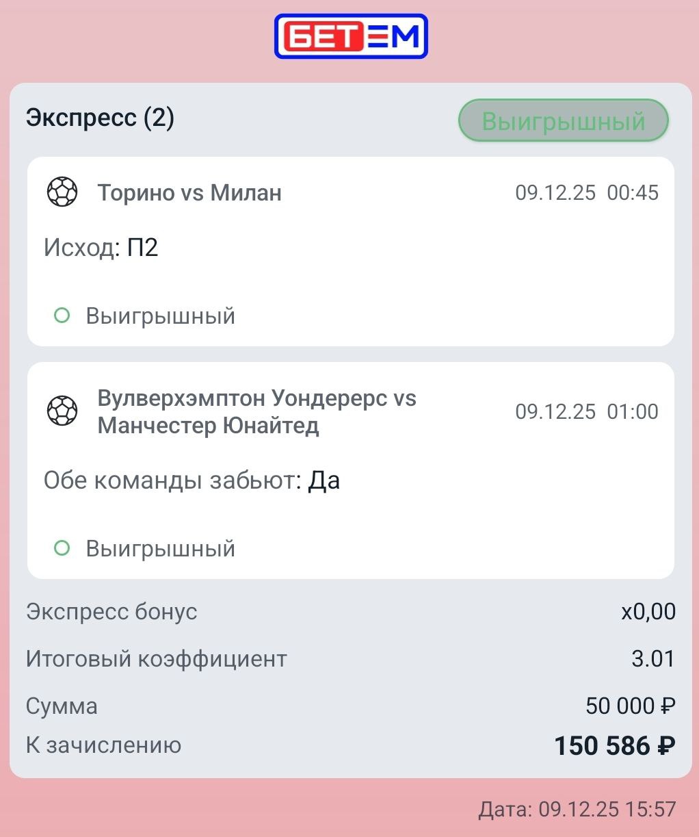Click Выигрышный status text in Вулверхэмптон card
The height and width of the screenshot is (837, 699).
point(160,549)
